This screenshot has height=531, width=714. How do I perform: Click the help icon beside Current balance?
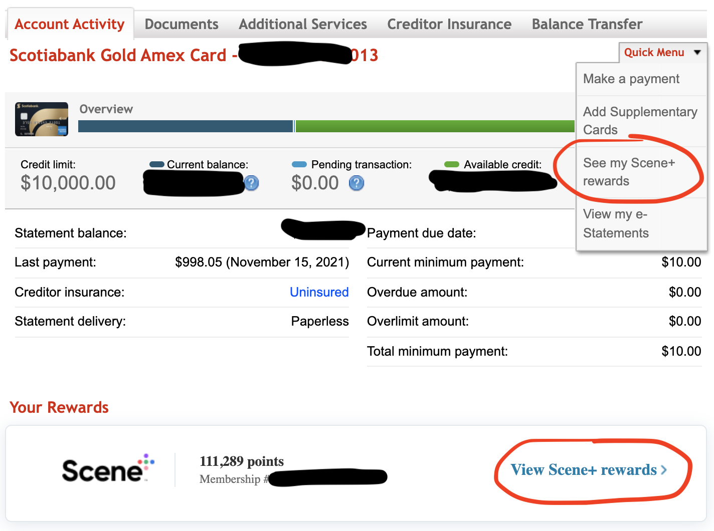click(x=252, y=183)
